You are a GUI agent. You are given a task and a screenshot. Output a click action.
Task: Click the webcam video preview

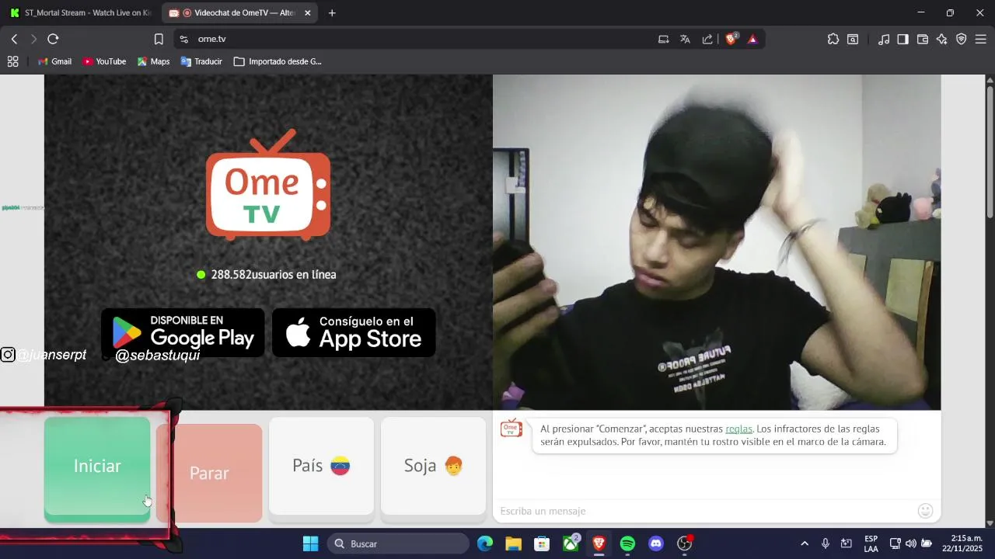(717, 242)
